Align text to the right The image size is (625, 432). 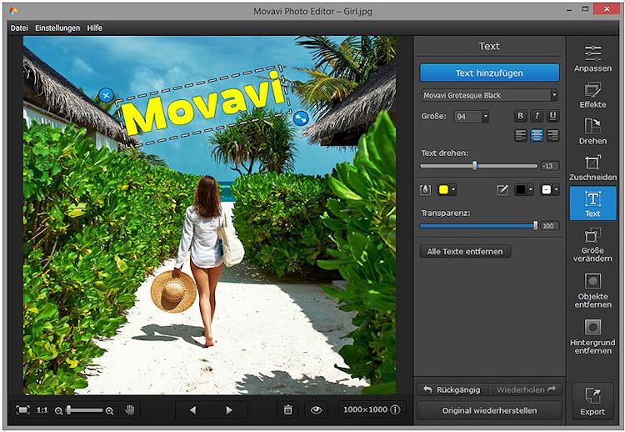(x=552, y=136)
